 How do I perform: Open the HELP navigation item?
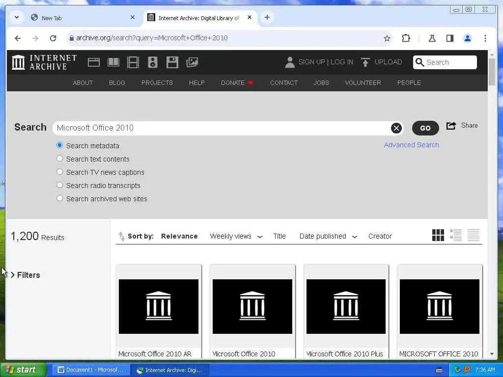196,82
